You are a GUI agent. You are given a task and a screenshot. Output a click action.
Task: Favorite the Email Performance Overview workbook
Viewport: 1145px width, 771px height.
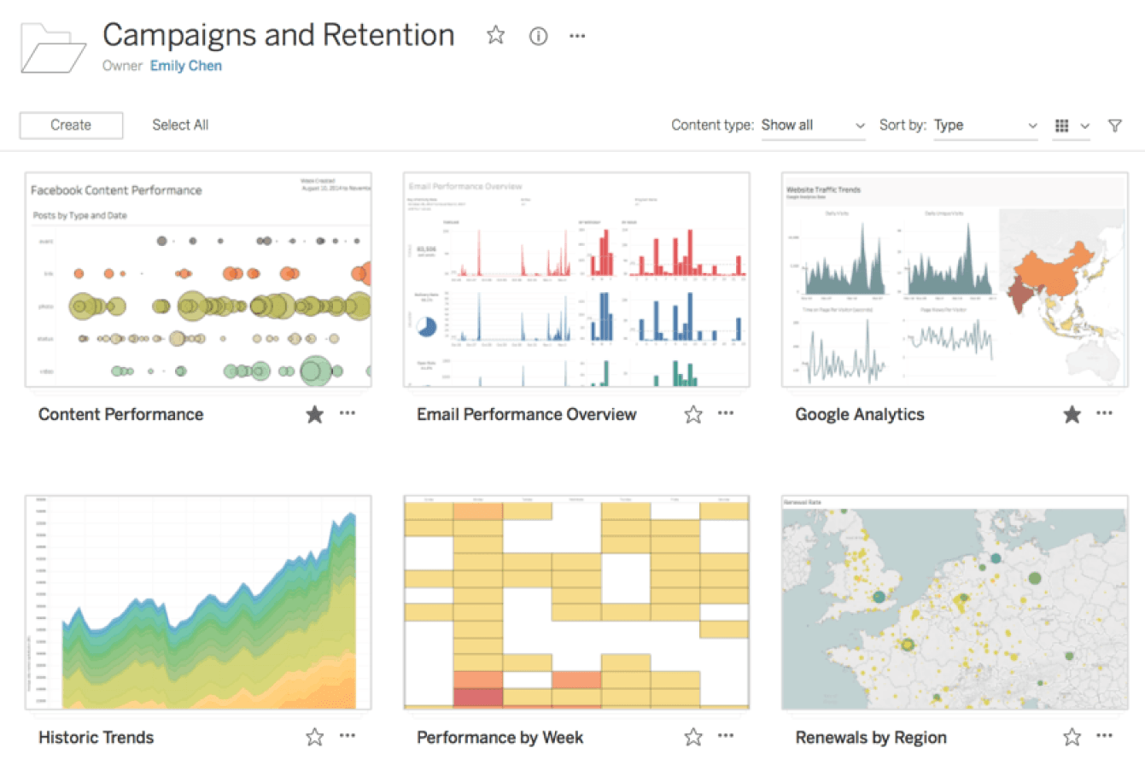(692, 414)
